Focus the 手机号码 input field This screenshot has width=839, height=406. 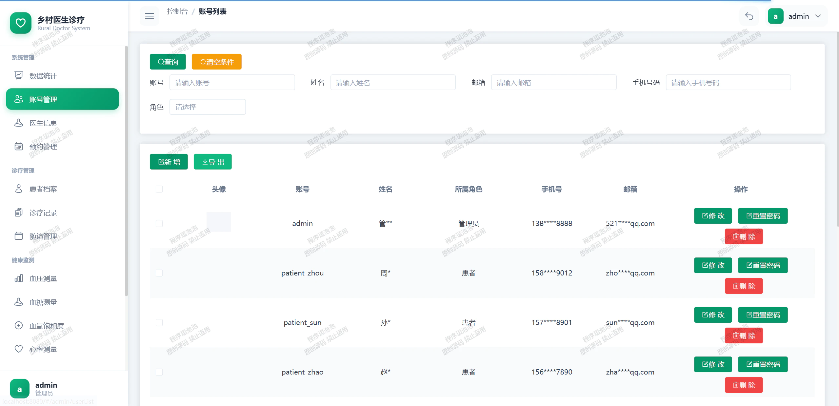(729, 82)
